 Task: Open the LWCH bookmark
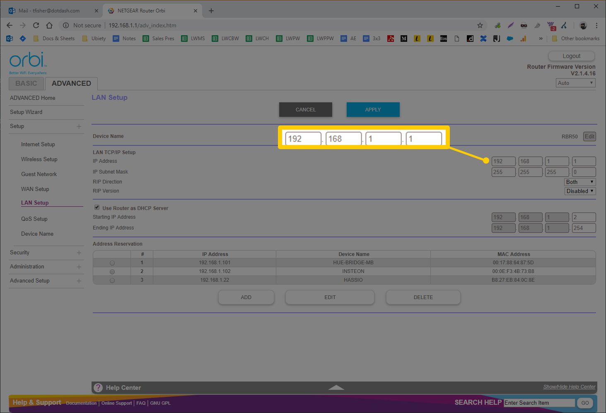(x=257, y=39)
